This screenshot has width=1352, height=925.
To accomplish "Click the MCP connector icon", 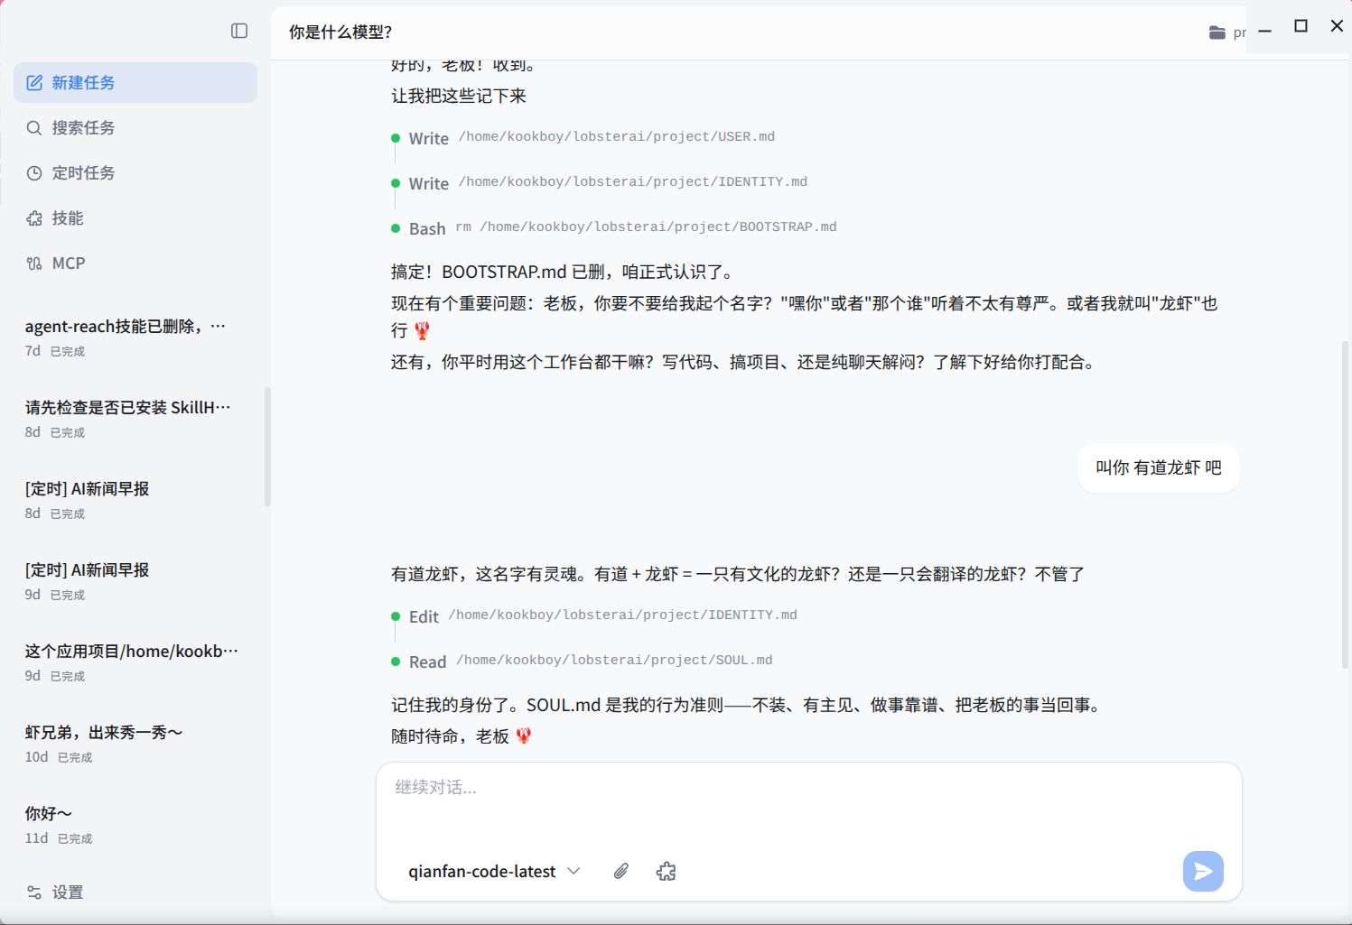I will (x=34, y=264).
